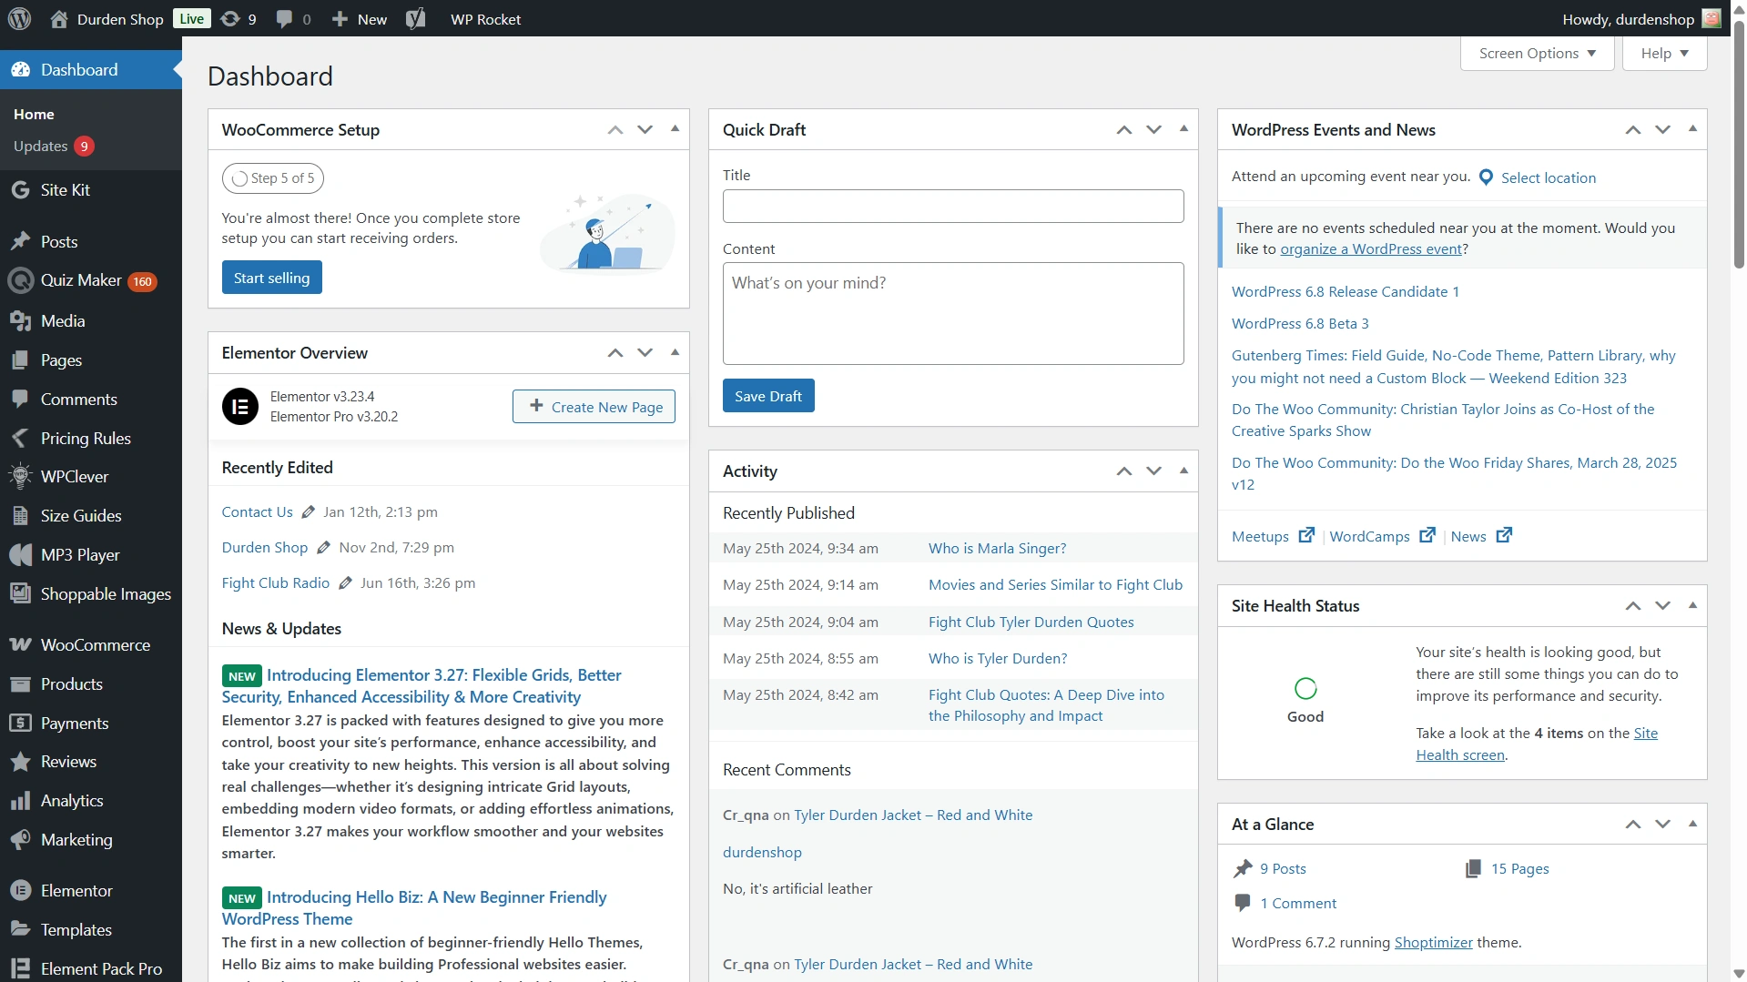Screen dimensions: 1747x982
Task: Open Durden Shop site name menu
Action: pyautogui.click(x=107, y=19)
